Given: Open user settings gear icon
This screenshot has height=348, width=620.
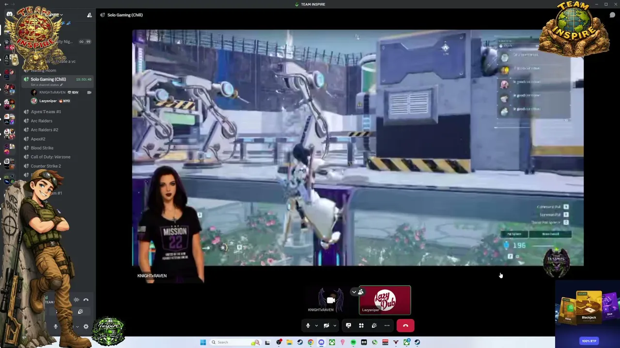Looking at the screenshot, I should (x=86, y=327).
